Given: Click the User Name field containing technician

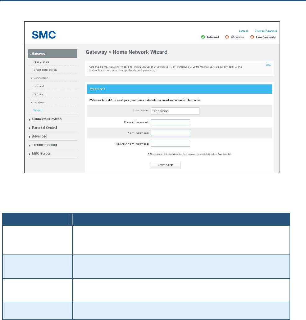Looking at the screenshot, I should tap(175, 111).
